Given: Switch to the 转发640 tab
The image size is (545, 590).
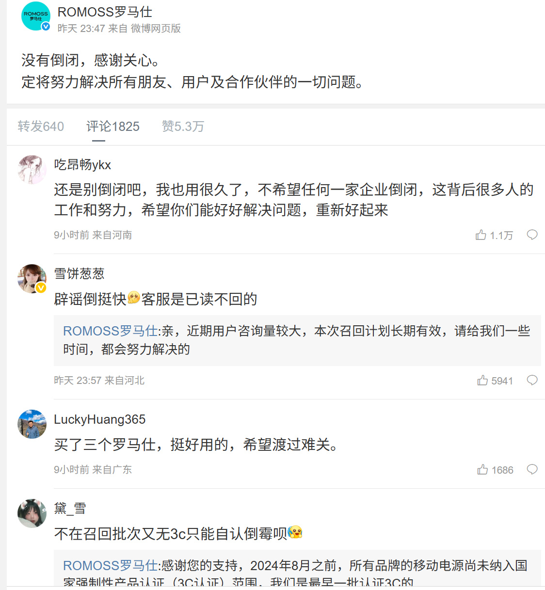Looking at the screenshot, I should click(x=41, y=127).
